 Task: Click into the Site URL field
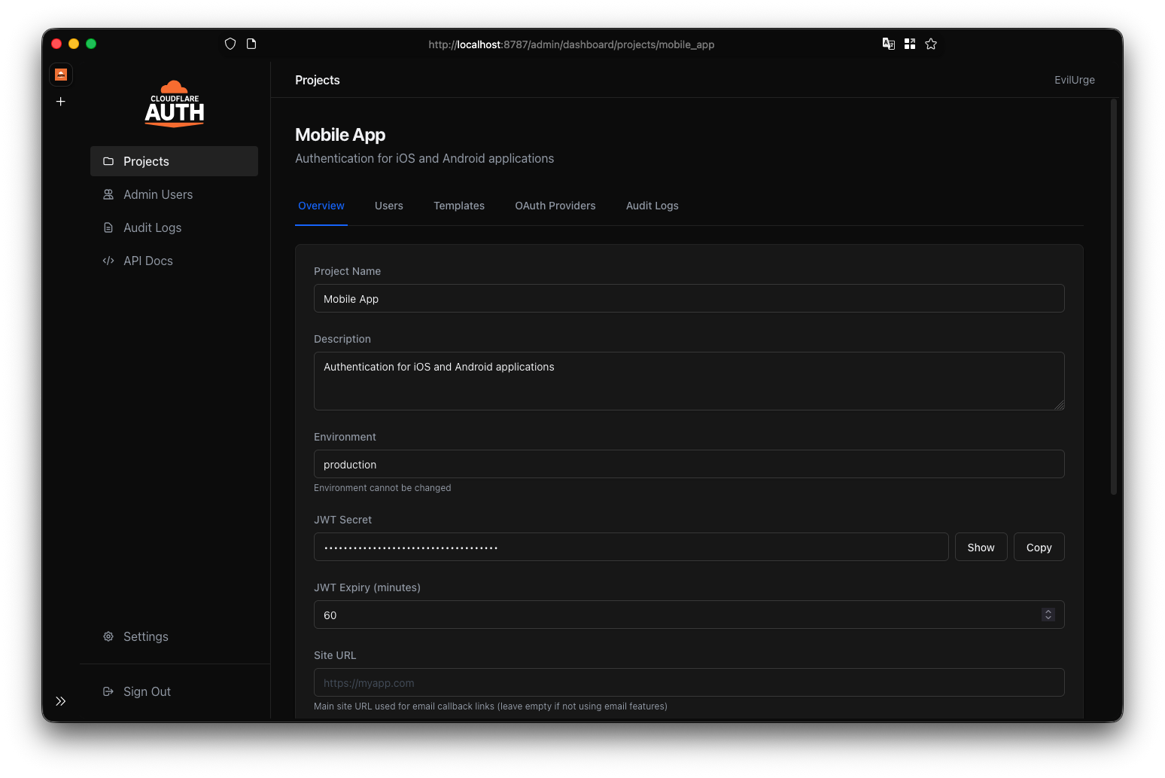tap(689, 682)
